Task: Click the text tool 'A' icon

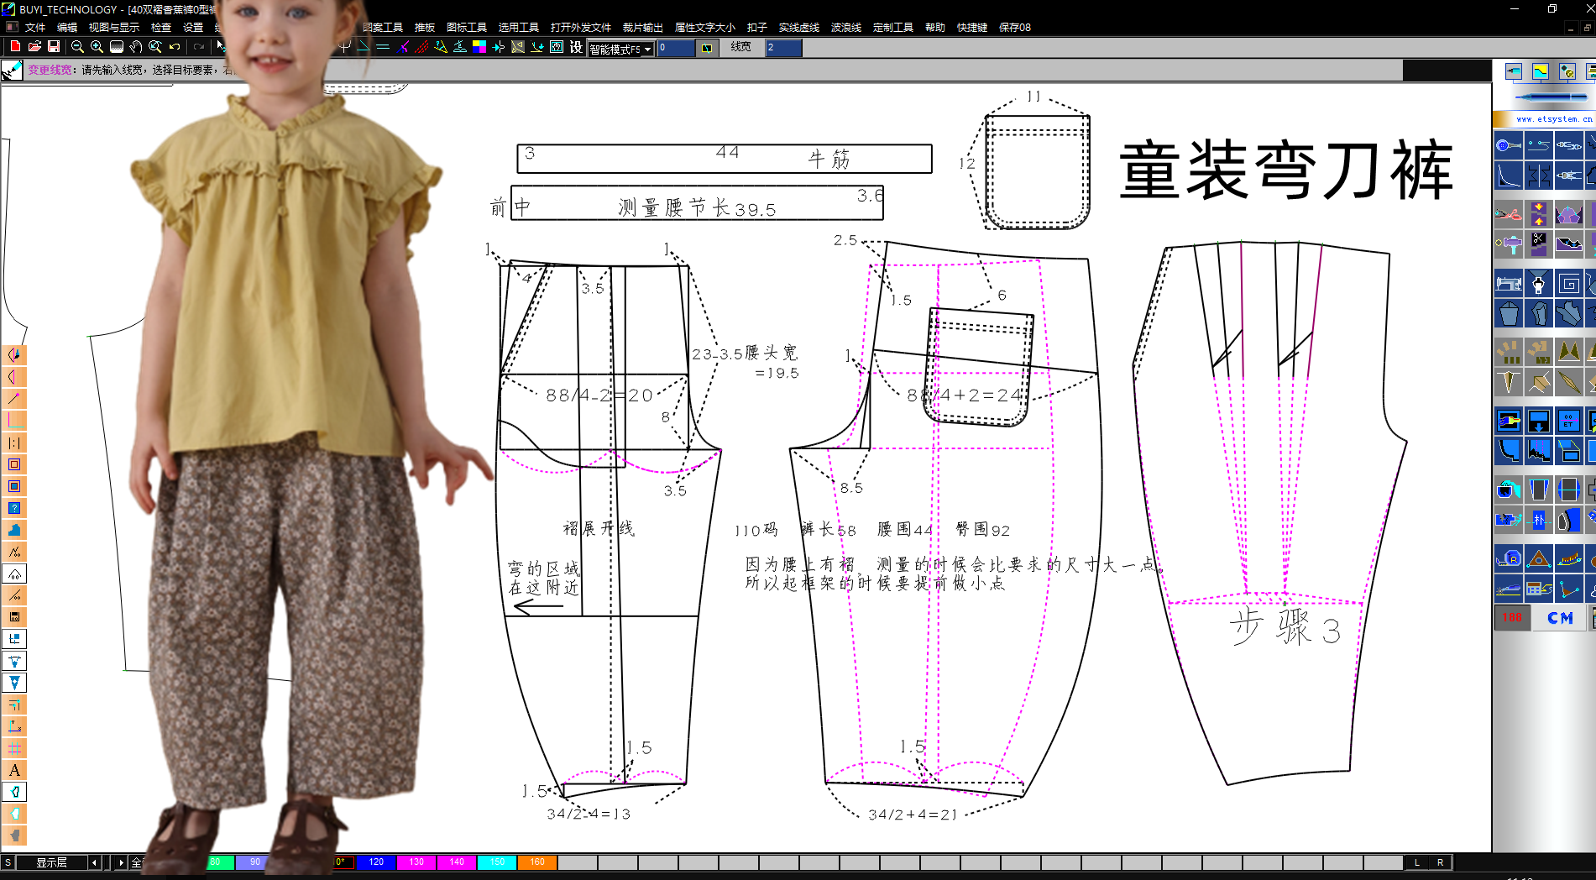Action: pos(14,770)
